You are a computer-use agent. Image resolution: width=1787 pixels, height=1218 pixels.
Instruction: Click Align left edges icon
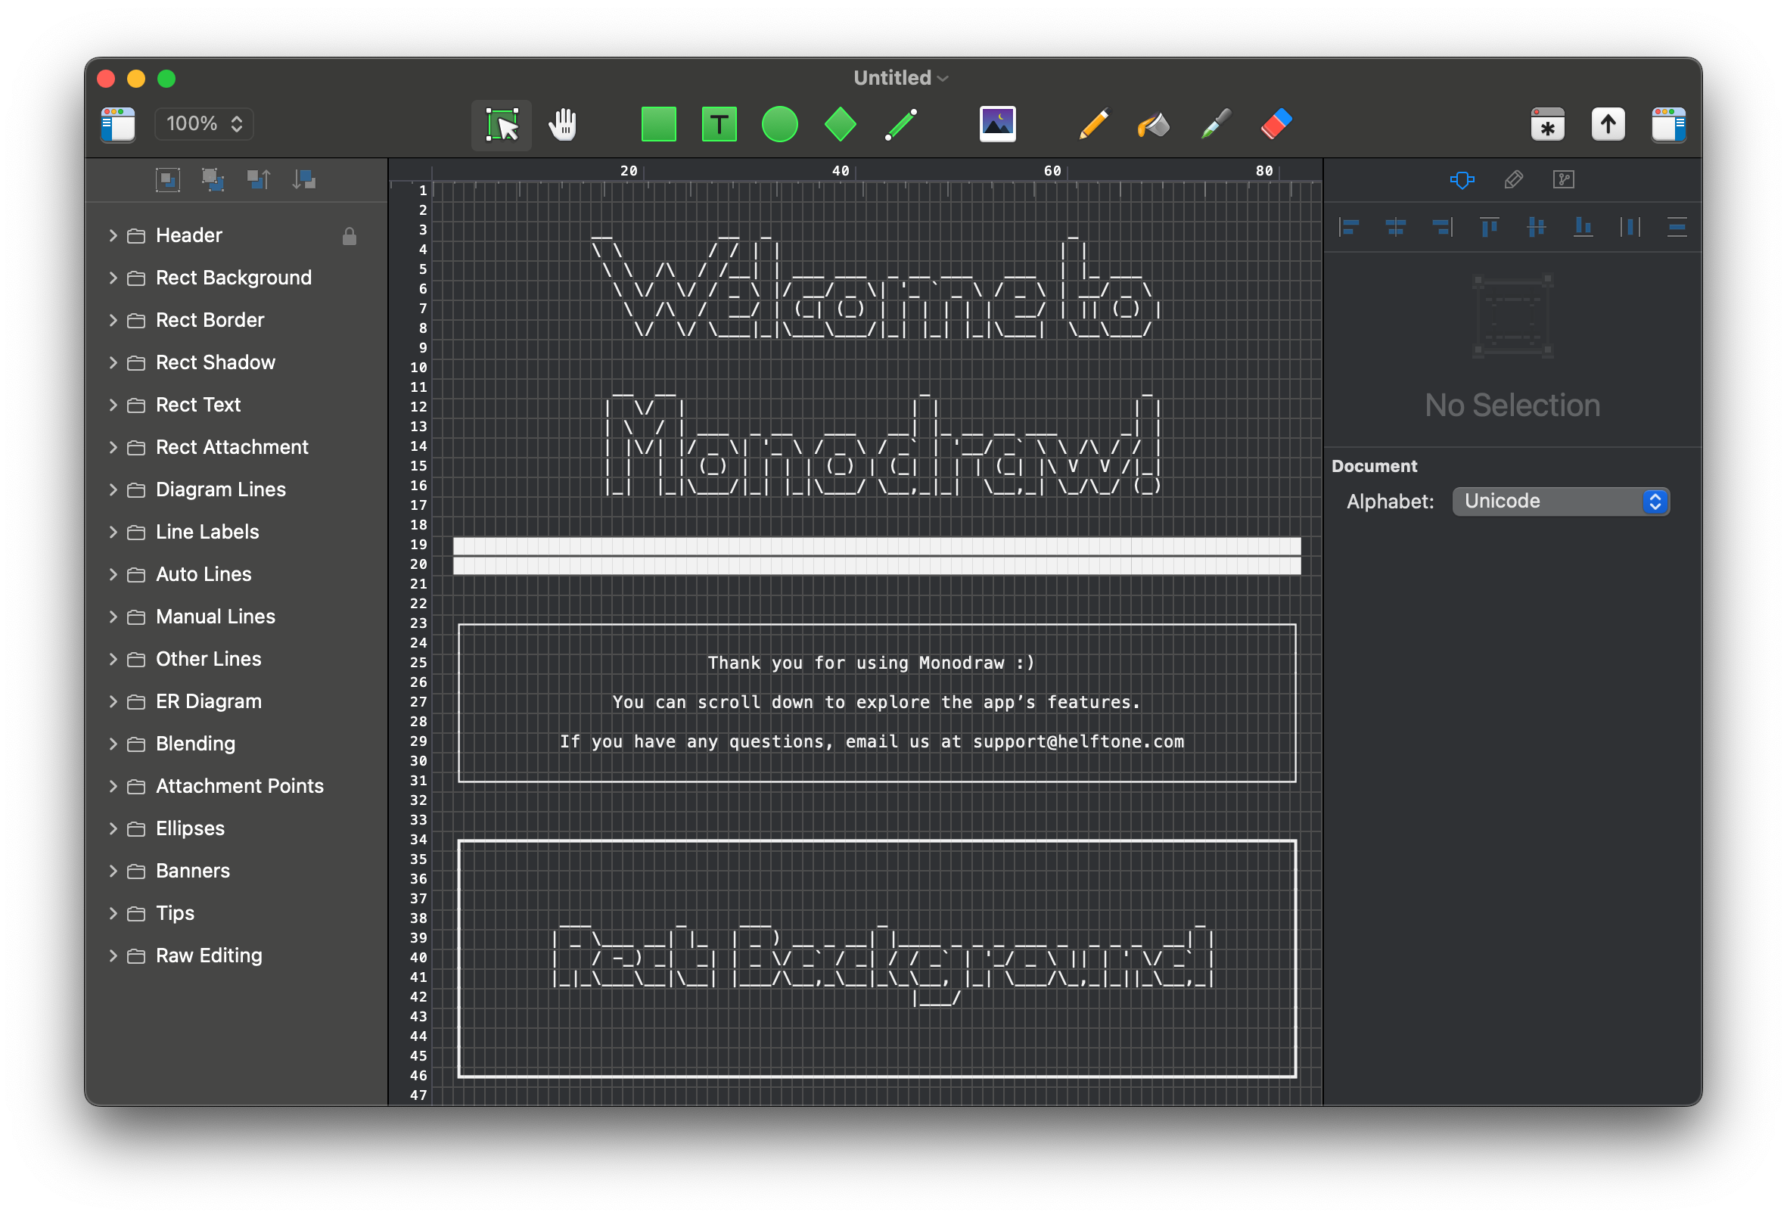1350,227
